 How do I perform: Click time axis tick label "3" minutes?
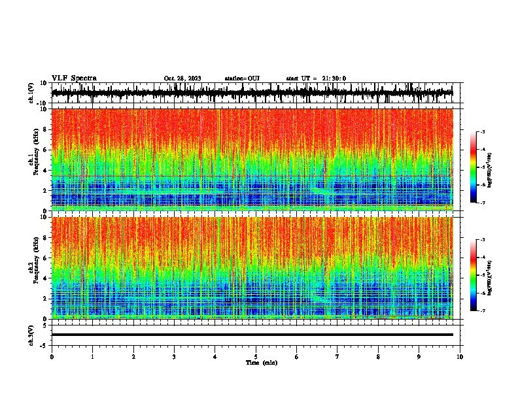(x=174, y=357)
